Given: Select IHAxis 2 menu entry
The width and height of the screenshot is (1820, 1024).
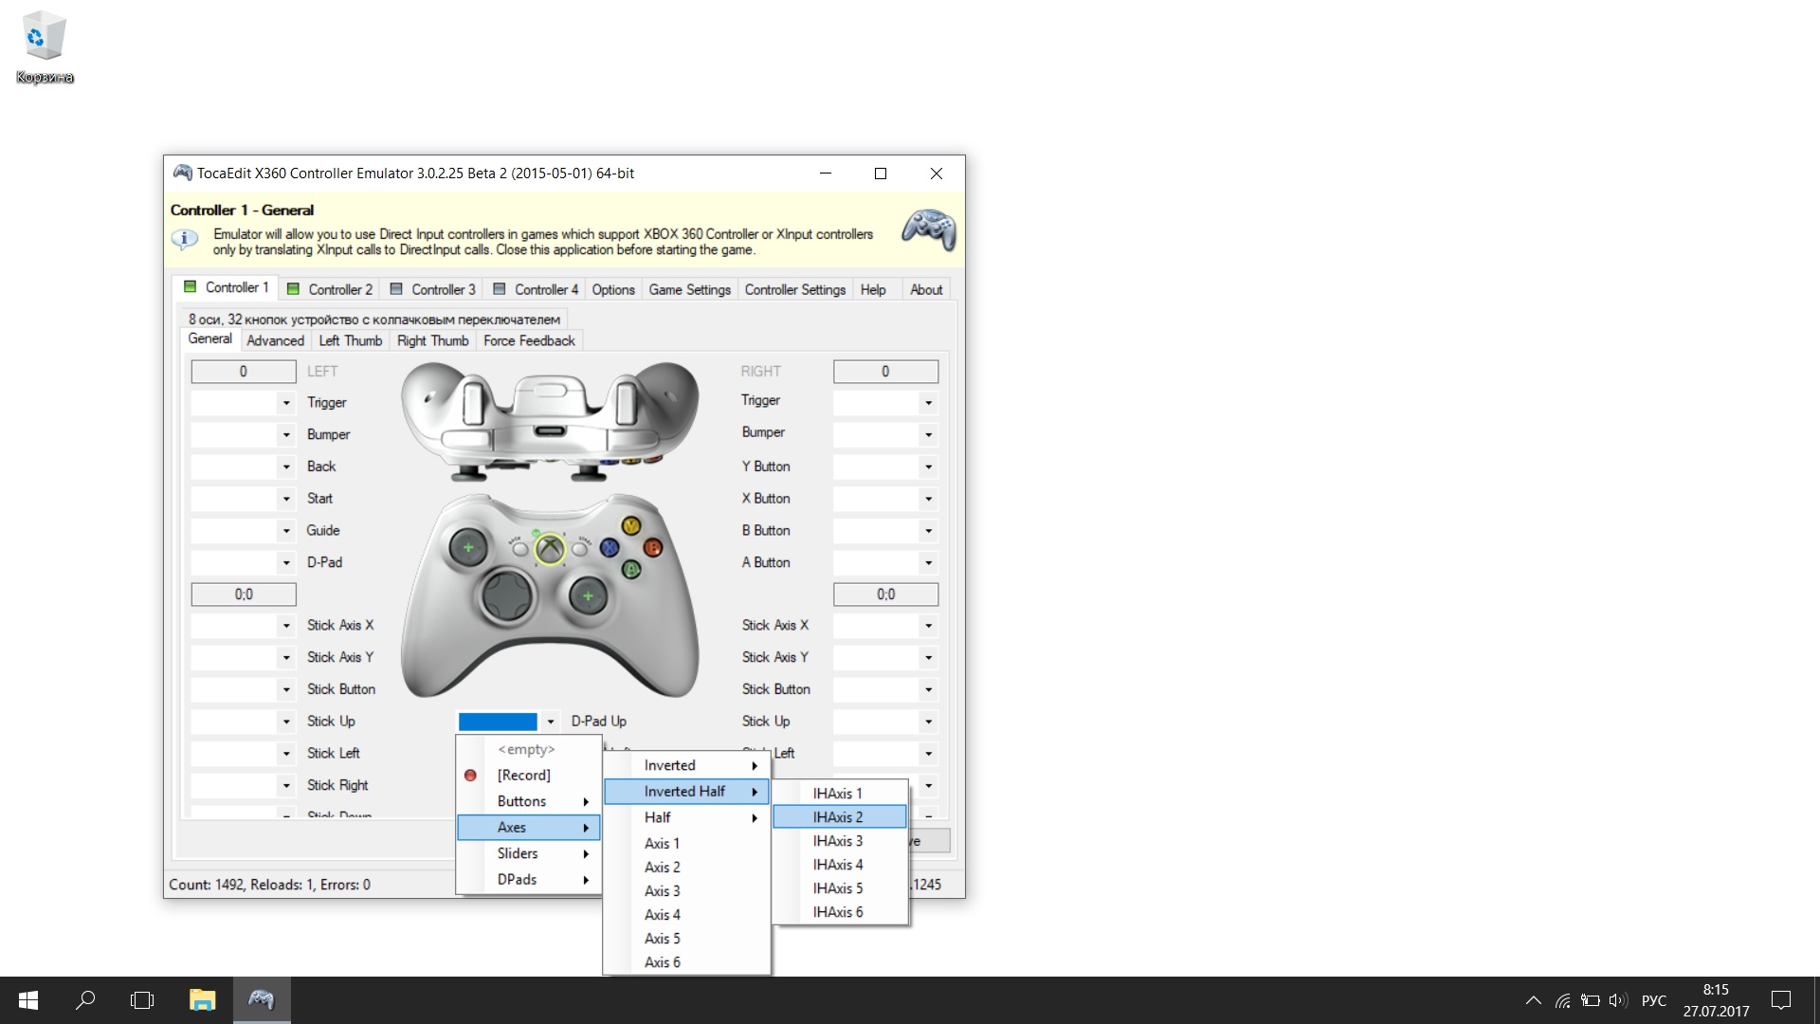Looking at the screenshot, I should point(838,817).
